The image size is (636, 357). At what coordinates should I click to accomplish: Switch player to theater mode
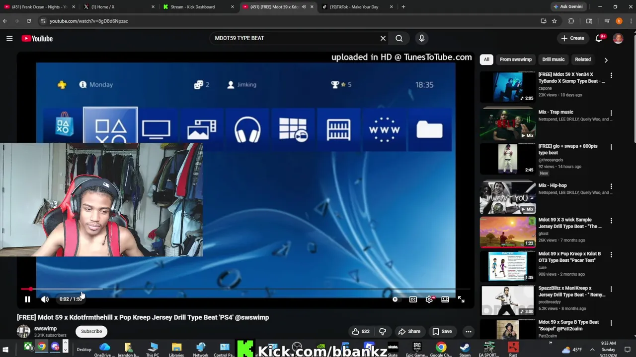click(445, 299)
